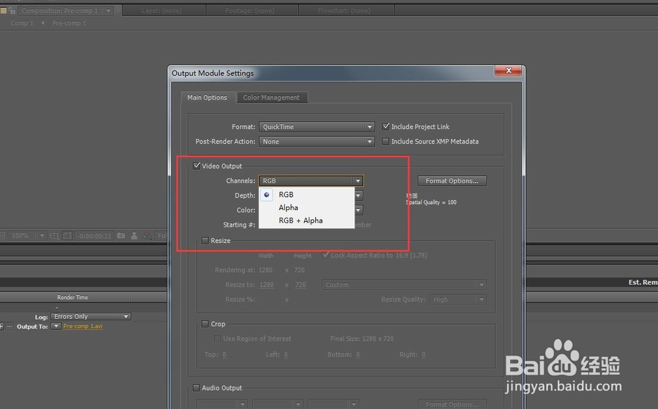Click the Format Options button beside Channels

tap(452, 181)
